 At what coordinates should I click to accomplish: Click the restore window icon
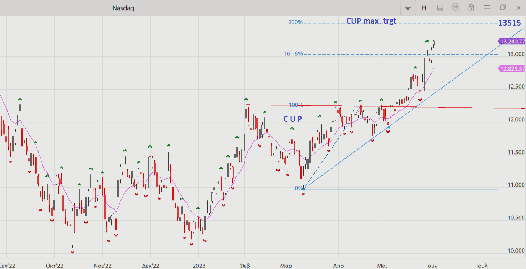pyautogui.click(x=503, y=7)
